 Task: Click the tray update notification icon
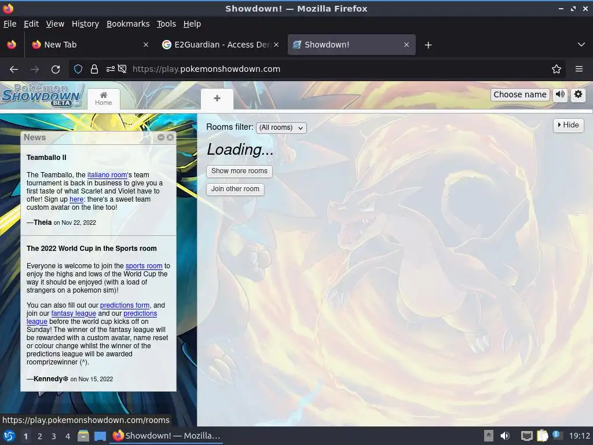pos(557,435)
